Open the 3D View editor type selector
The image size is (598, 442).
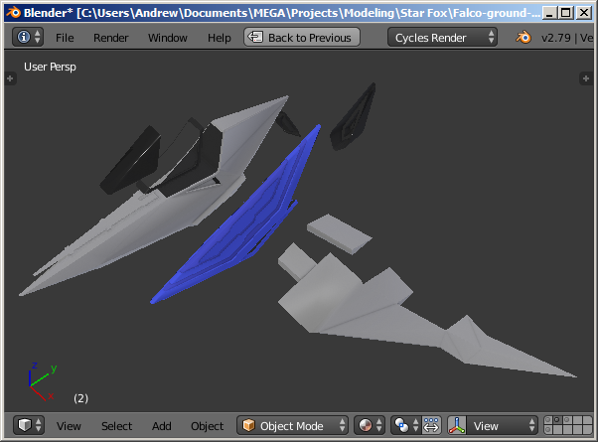pos(29,425)
